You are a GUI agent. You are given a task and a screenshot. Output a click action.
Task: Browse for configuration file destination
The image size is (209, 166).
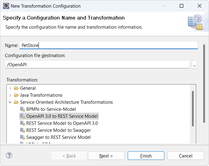tap(194, 65)
